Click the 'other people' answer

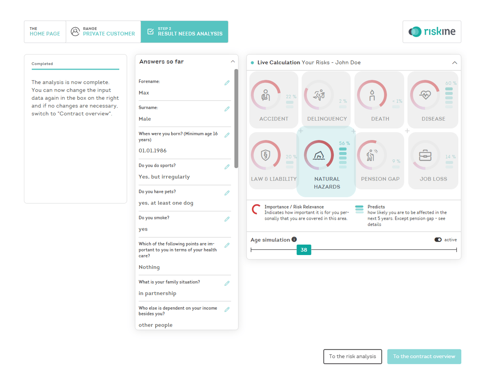pyautogui.click(x=156, y=325)
